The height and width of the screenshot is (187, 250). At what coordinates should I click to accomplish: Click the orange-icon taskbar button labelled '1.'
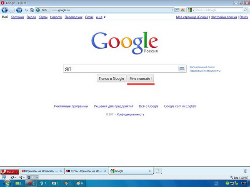(x=68, y=184)
